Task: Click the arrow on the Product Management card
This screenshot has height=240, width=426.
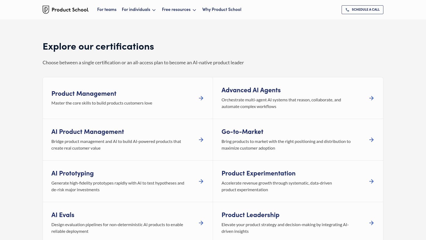Action: point(201,98)
